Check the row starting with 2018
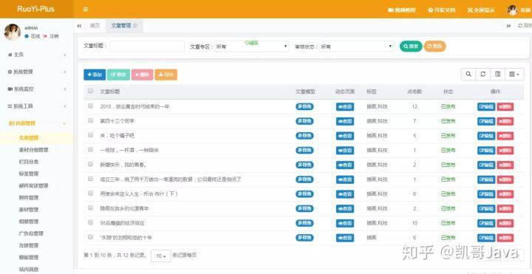Viewport: 532px width, 274px height. tap(91, 106)
